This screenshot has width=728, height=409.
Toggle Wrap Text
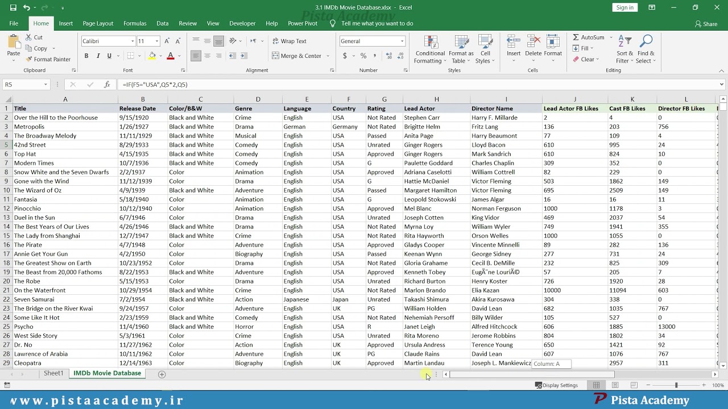(289, 41)
